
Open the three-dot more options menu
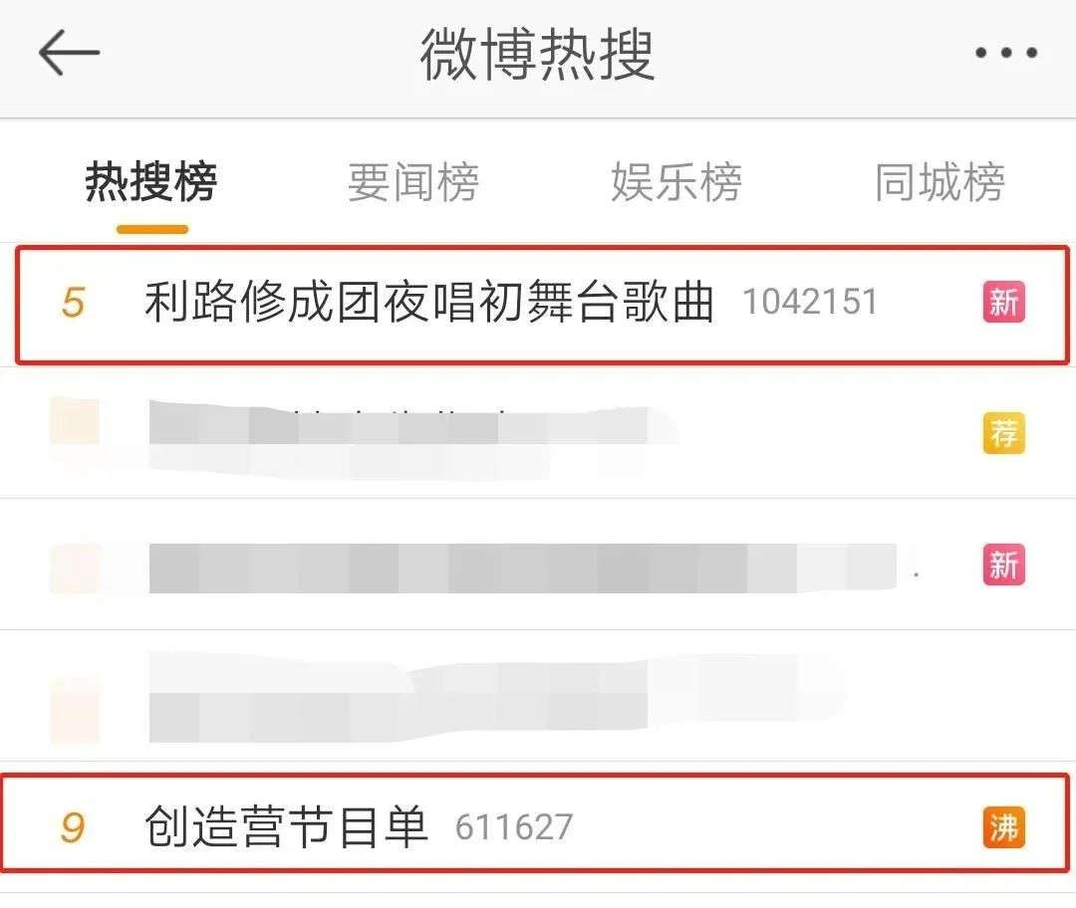pos(1006,52)
